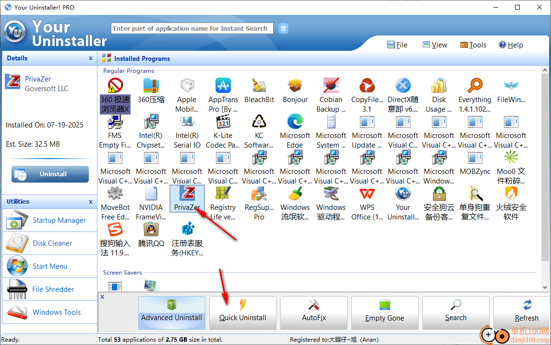This screenshot has height=345, width=551.
Task: Click the Advanced Uninstall button
Action: (x=172, y=313)
